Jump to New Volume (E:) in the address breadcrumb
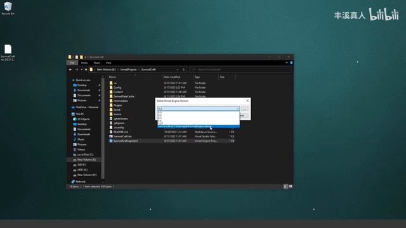This screenshot has height=228, width=406. coord(106,70)
